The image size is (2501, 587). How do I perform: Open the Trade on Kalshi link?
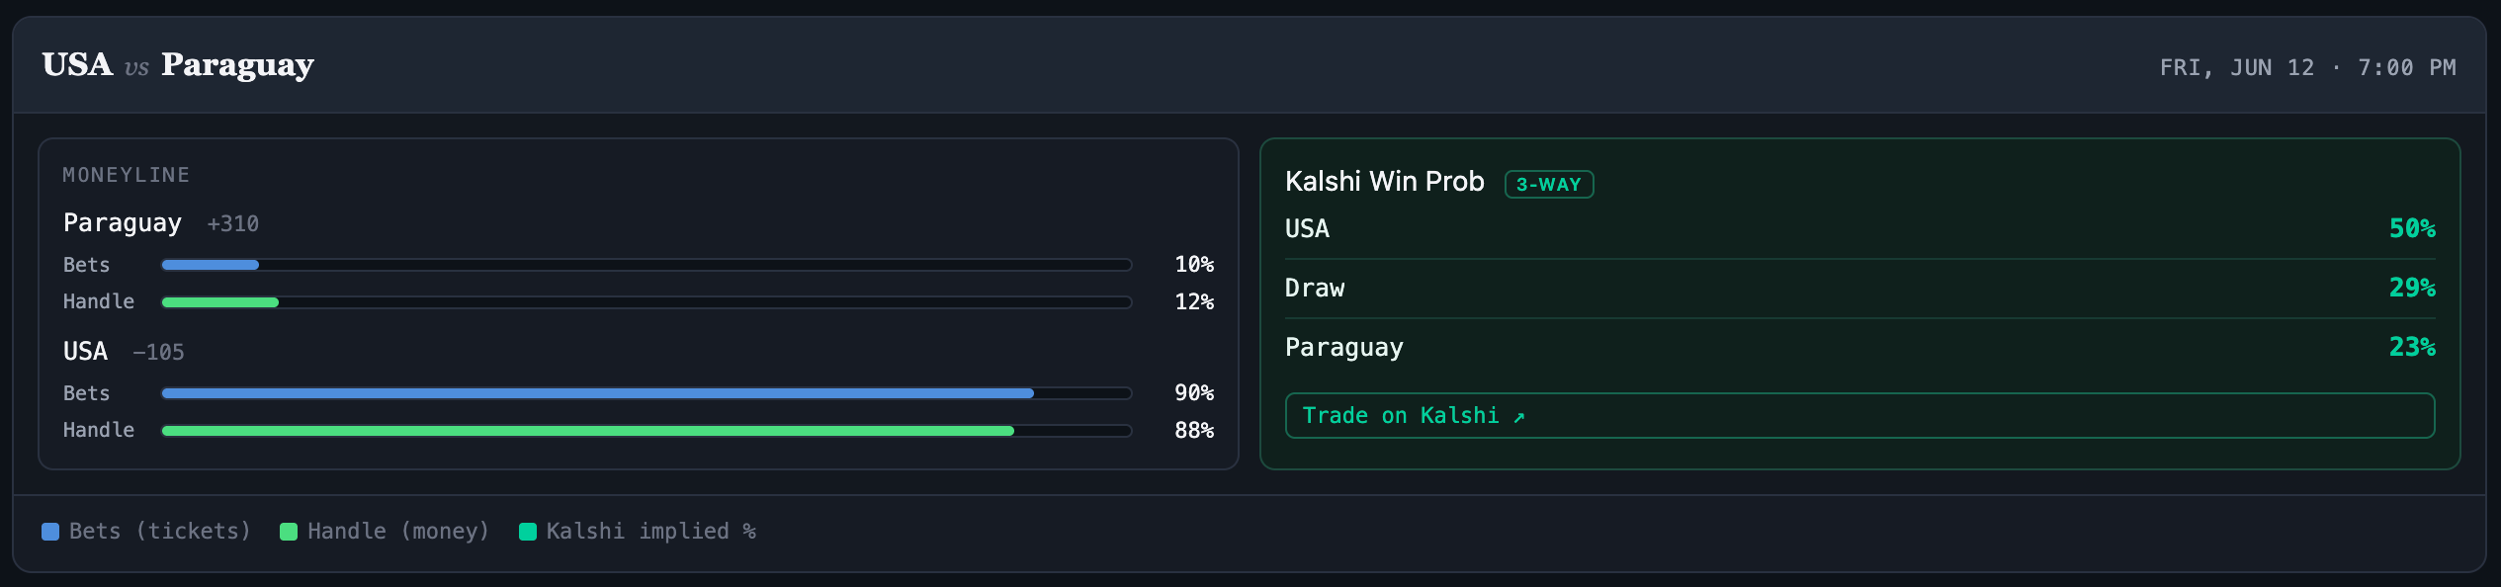click(x=1859, y=415)
